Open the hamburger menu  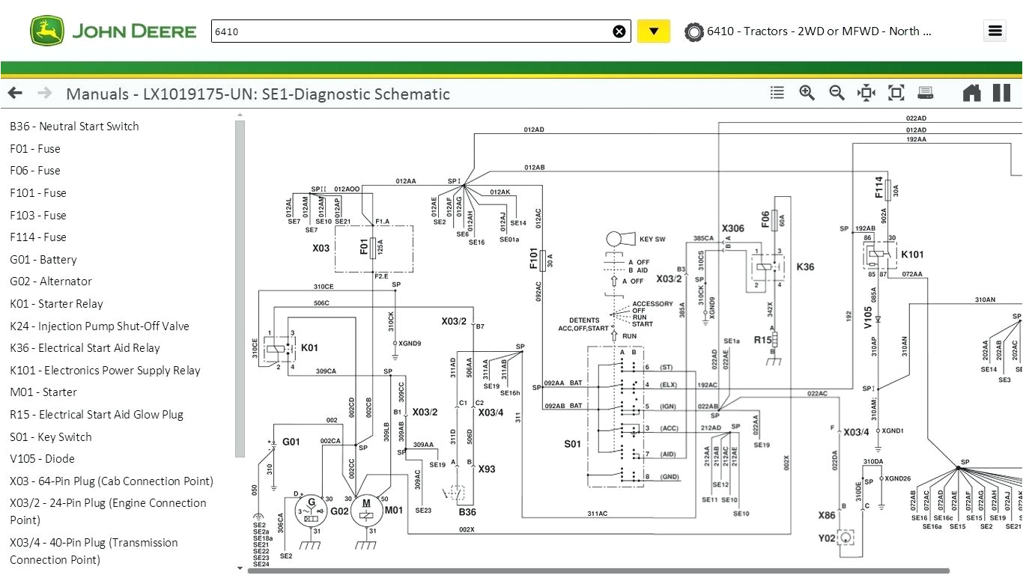point(995,31)
